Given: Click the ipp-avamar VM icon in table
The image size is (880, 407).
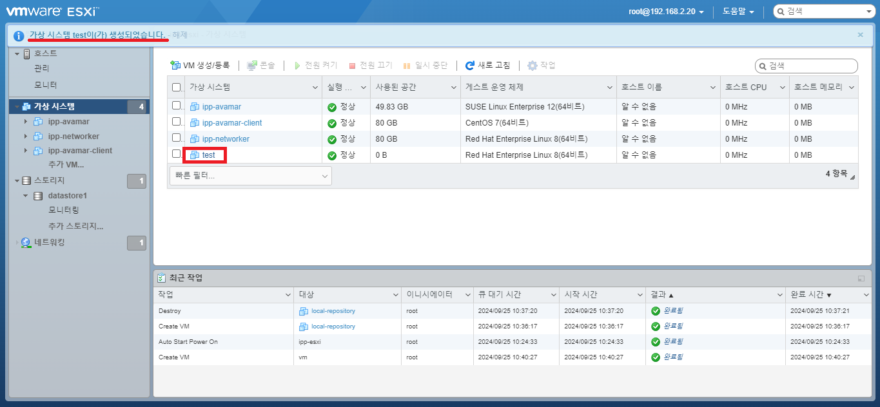Looking at the screenshot, I should pos(195,107).
